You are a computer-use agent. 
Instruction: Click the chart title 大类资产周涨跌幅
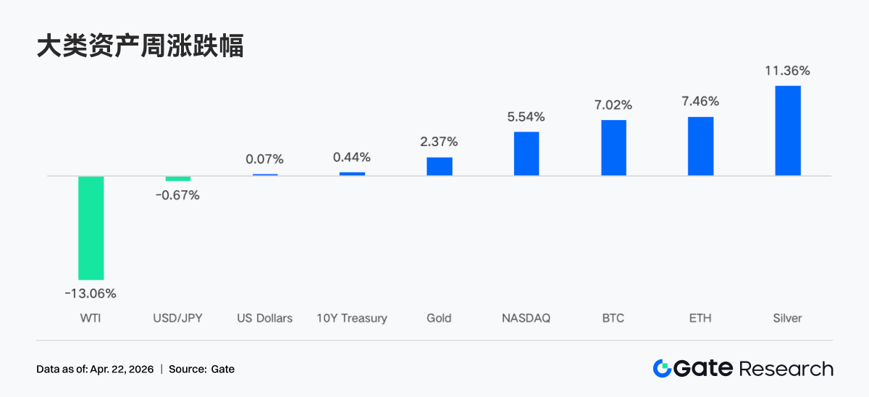pyautogui.click(x=140, y=46)
